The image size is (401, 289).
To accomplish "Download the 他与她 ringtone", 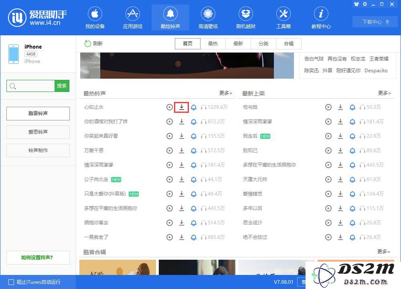I will (x=340, y=107).
